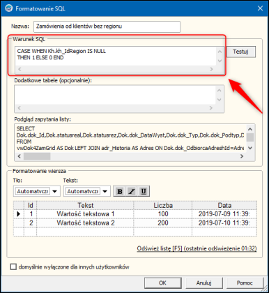Toggle underline row formatting
The width and height of the screenshot is (269, 293).
pyautogui.click(x=144, y=191)
